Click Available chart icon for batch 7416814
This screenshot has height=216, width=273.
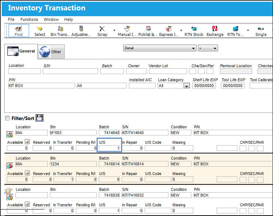pos(27,173)
